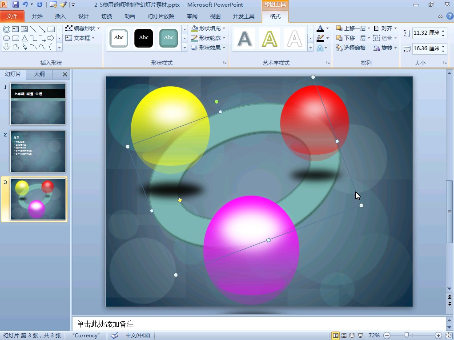Open the 动画 animations ribbon tab
The width and height of the screenshot is (454, 340).
pyautogui.click(x=130, y=16)
